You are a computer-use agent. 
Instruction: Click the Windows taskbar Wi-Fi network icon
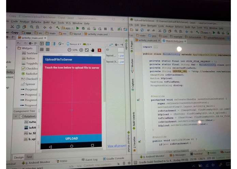pos(207,166)
